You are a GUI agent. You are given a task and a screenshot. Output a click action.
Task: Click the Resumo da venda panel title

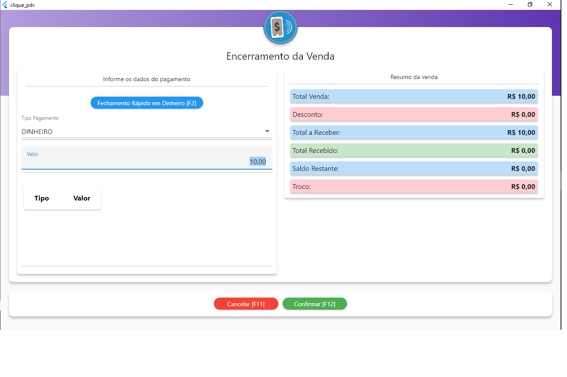coord(414,77)
